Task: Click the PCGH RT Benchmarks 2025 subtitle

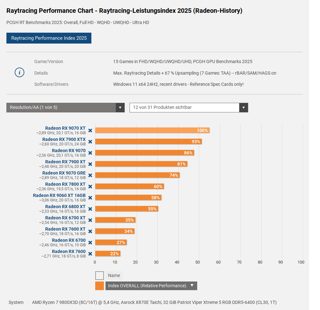Action: tap(78, 22)
